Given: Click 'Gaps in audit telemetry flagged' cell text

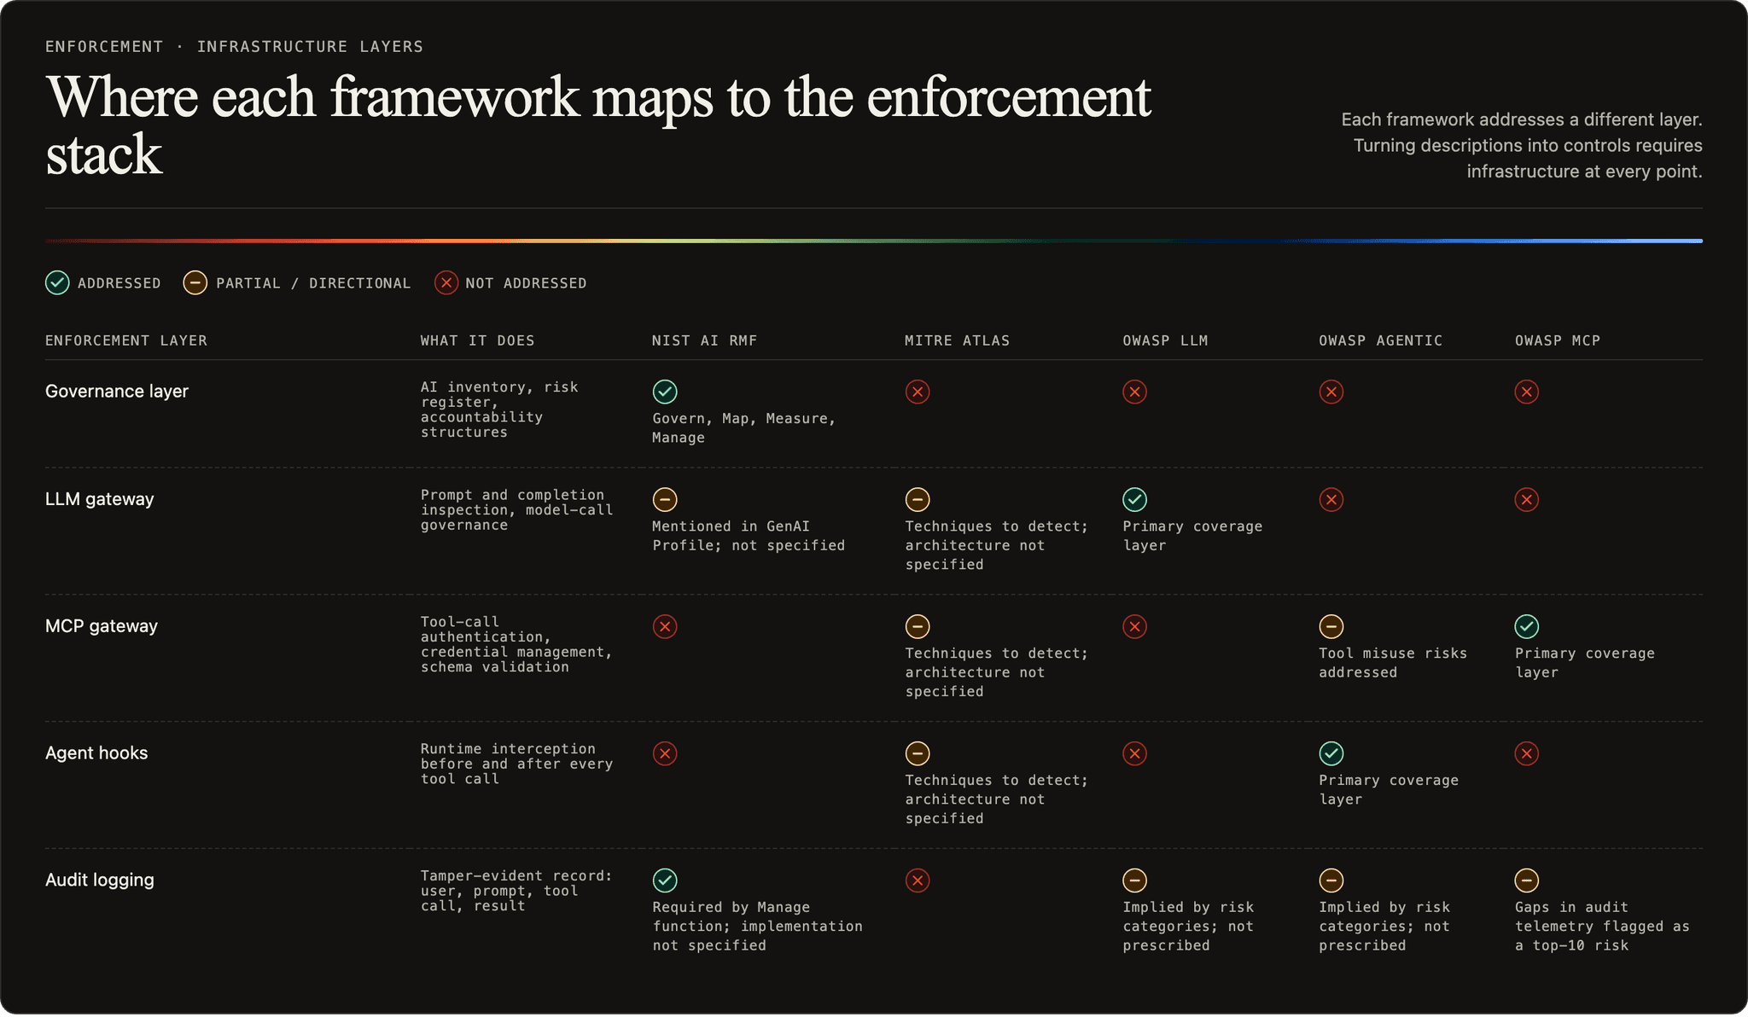Looking at the screenshot, I should point(1602,927).
